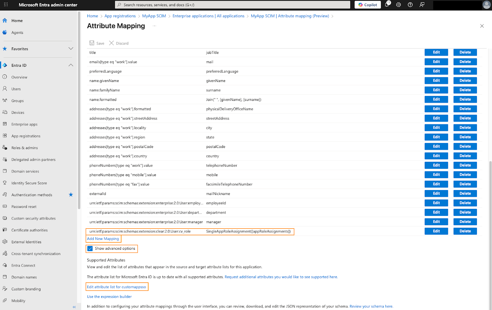Click the Enterprise apps icon
492x310 pixels.
[5, 124]
